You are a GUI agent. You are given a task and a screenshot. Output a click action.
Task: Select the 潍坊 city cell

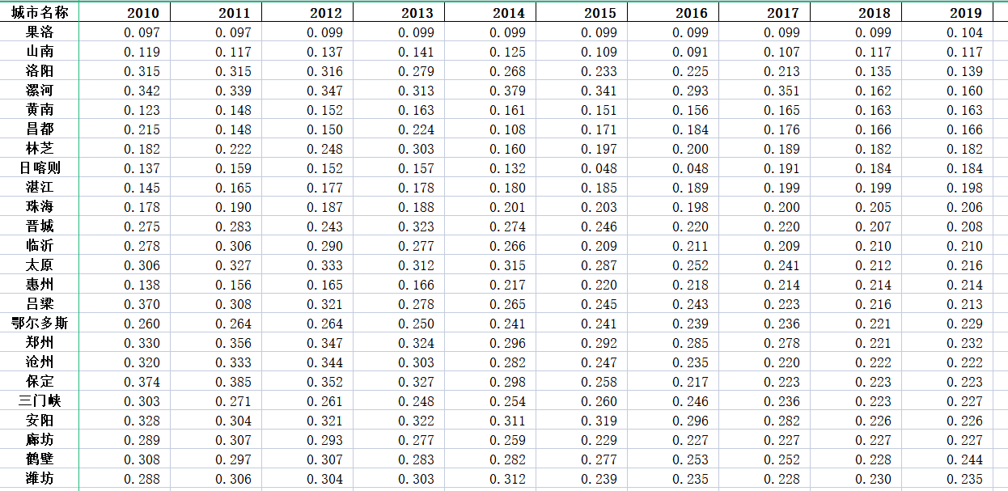(x=40, y=479)
